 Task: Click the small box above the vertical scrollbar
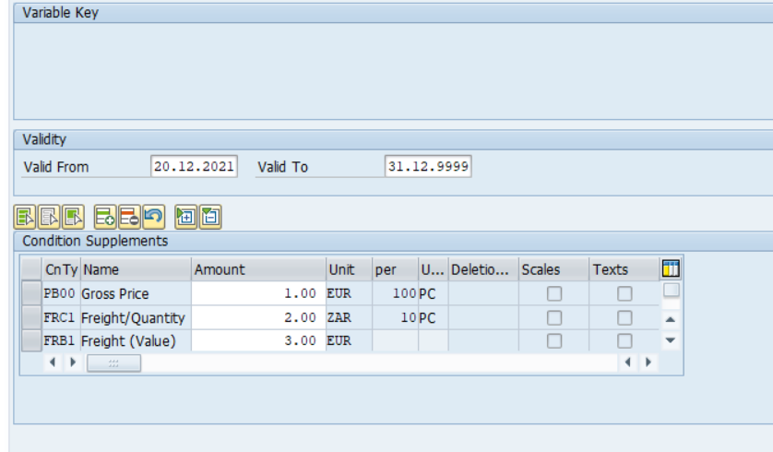click(x=671, y=290)
